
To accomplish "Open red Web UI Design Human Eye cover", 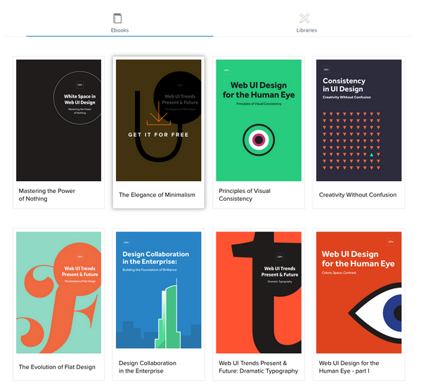I will [x=358, y=293].
